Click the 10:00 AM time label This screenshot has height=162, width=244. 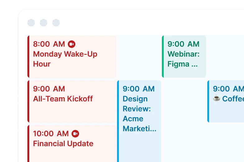pos(51,134)
